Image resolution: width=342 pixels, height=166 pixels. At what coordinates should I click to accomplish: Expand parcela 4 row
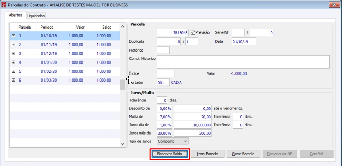coord(13,63)
